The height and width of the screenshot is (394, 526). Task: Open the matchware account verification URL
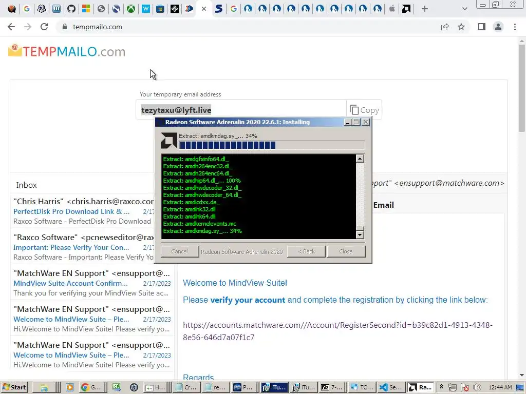coord(337,331)
